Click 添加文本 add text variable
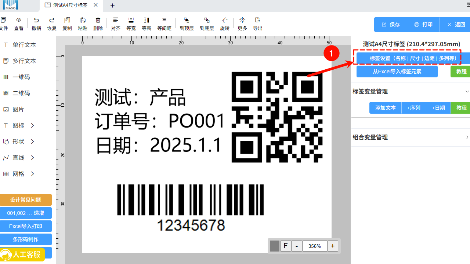 pos(385,108)
